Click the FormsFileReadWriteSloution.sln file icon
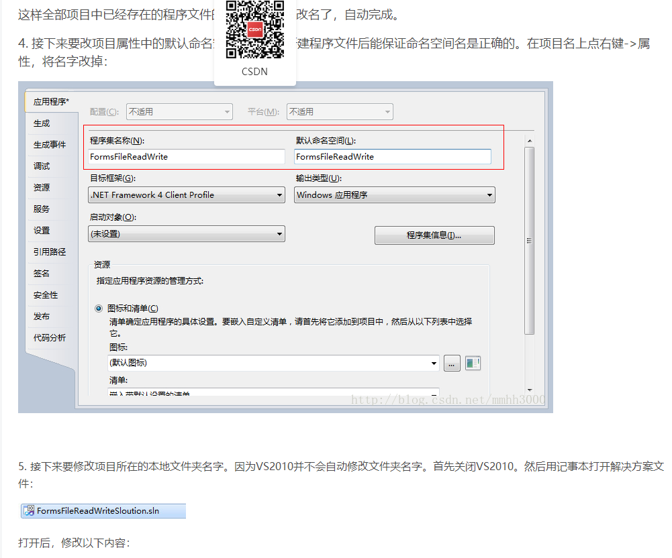Screen dimensions: 672x558 coord(29,510)
